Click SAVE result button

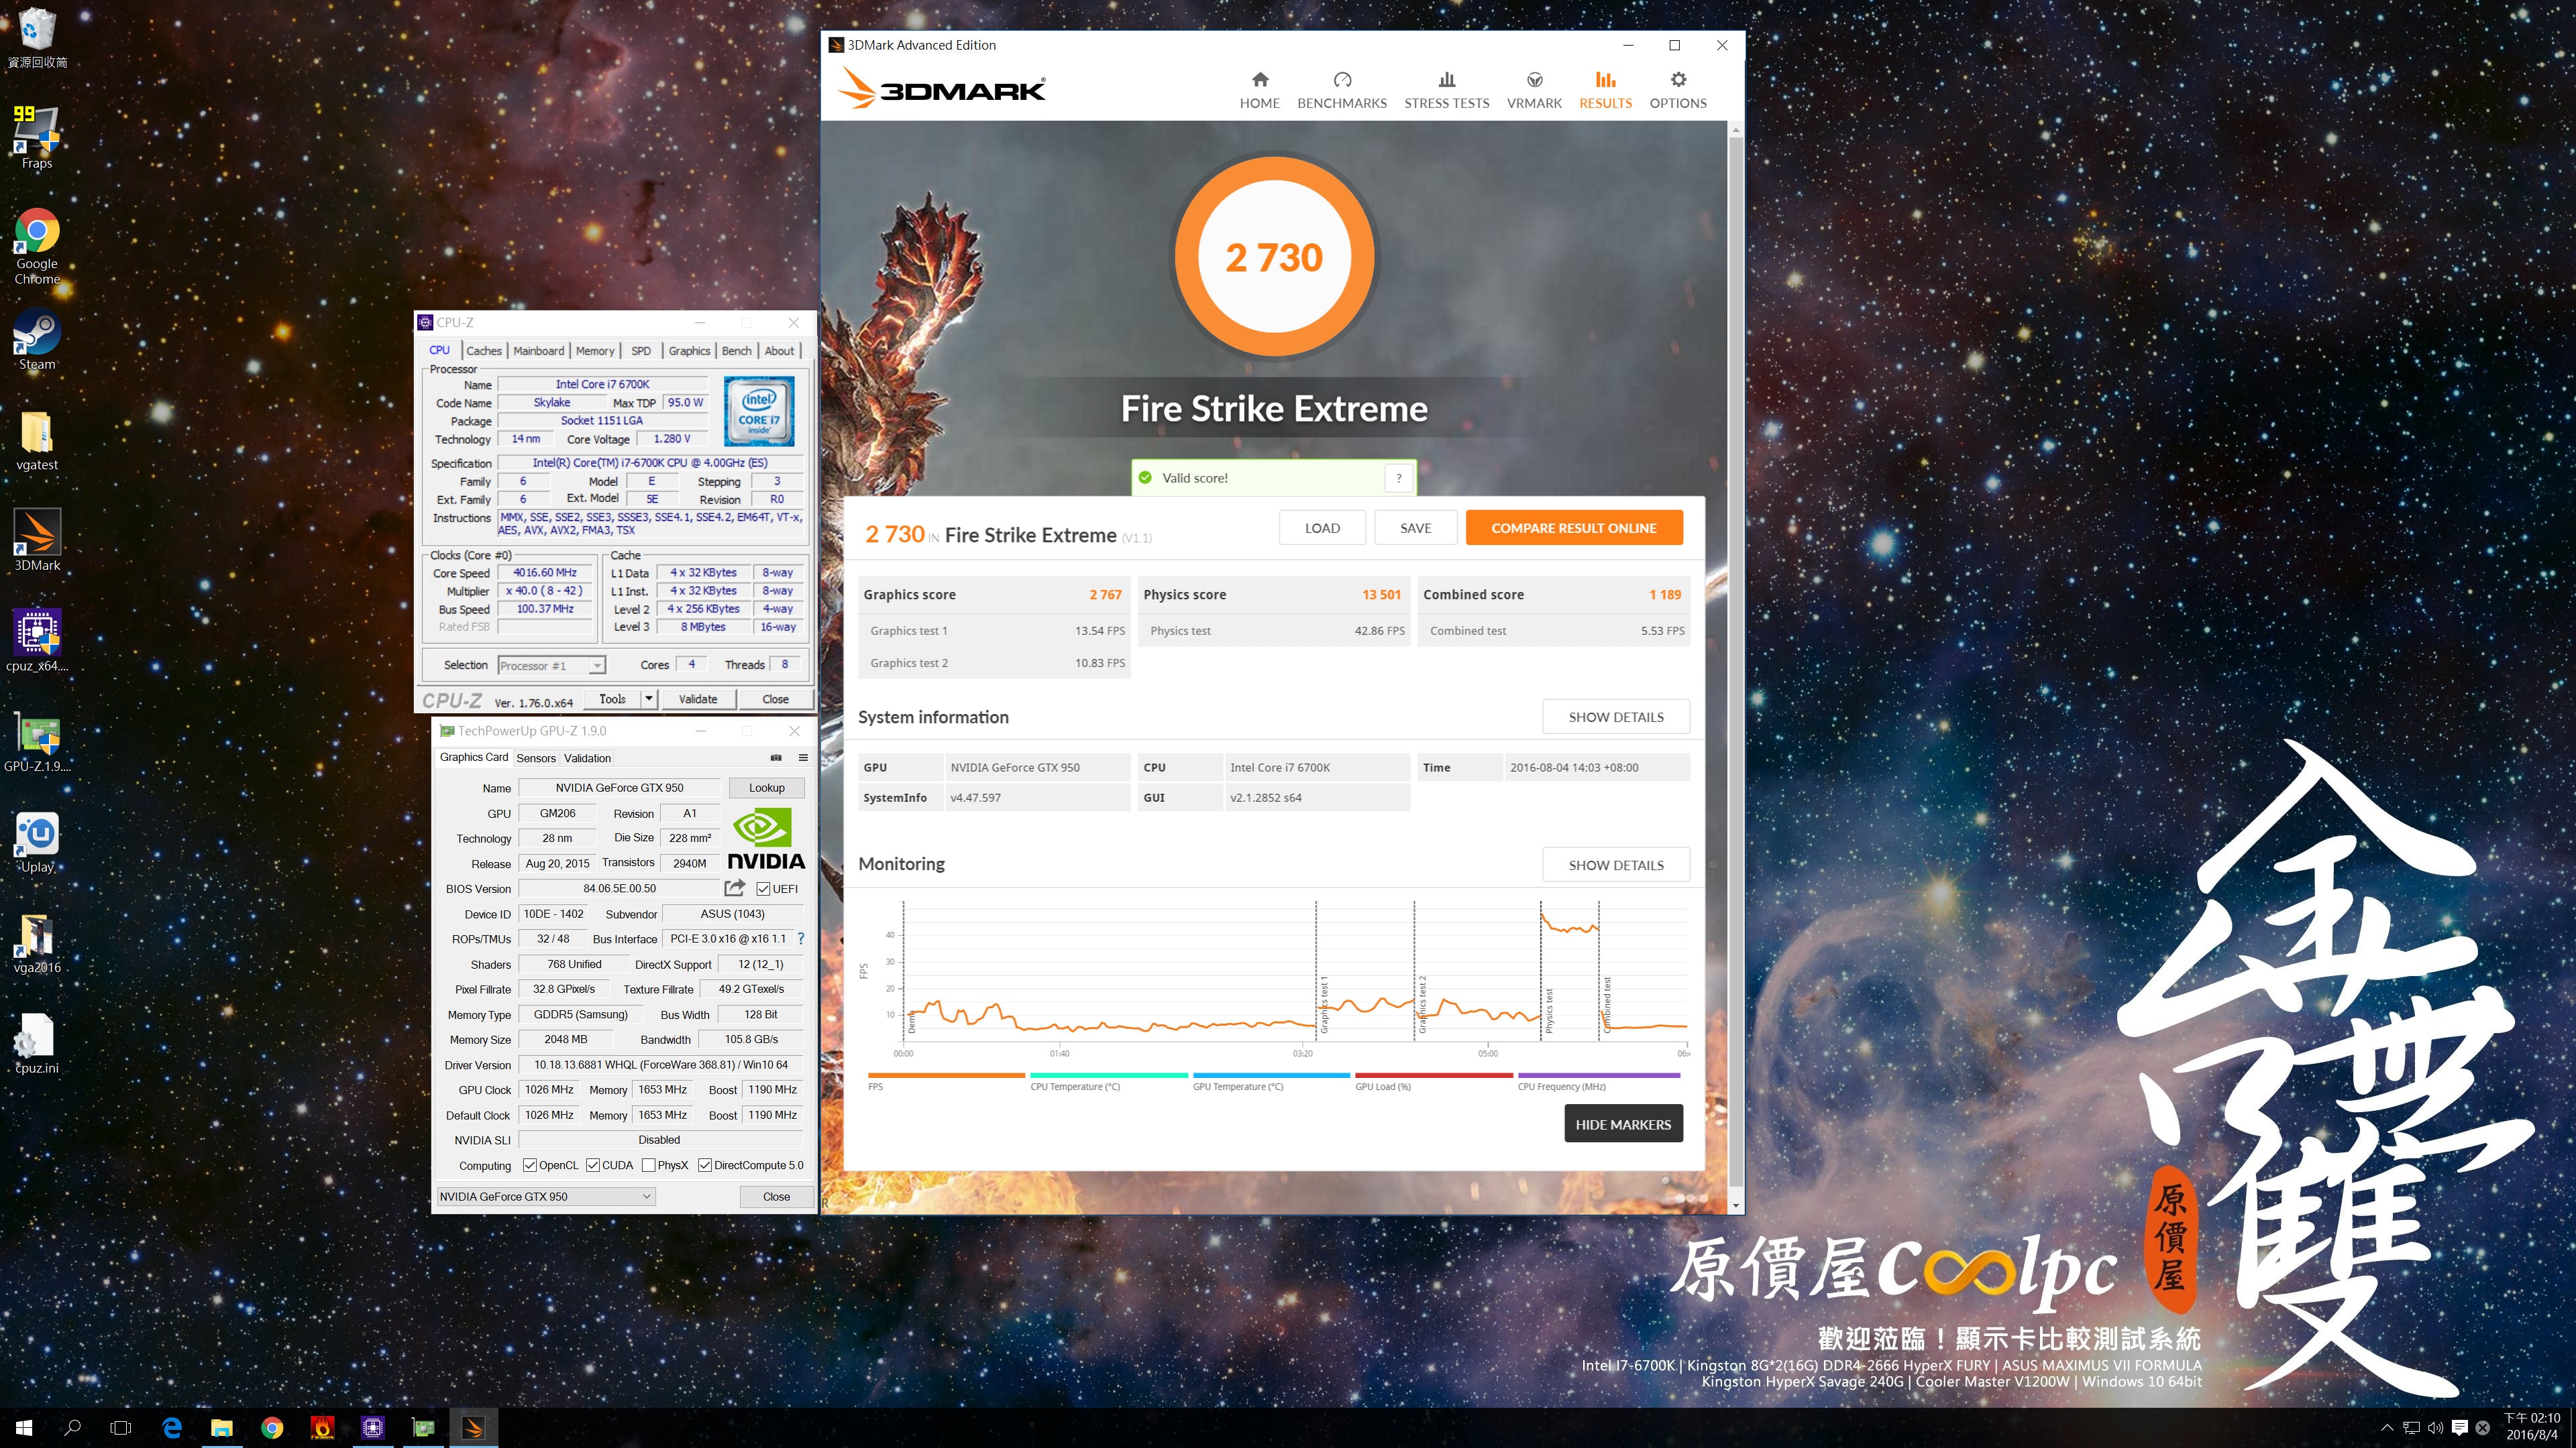[1415, 528]
